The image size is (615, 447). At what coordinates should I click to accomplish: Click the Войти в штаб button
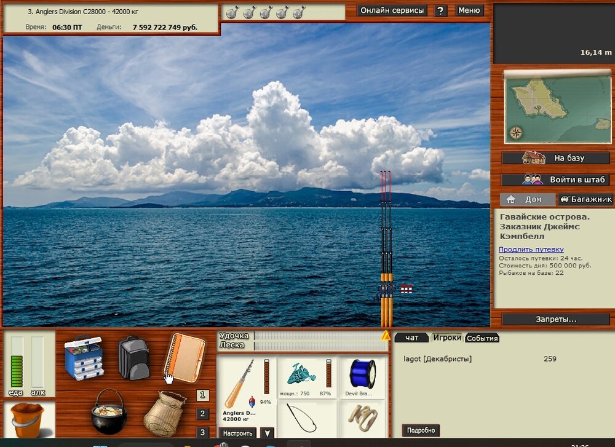[556, 180]
